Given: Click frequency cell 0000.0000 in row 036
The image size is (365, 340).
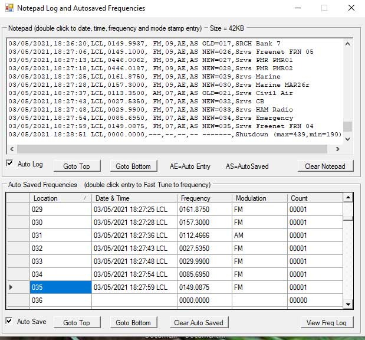Looking at the screenshot, I should (x=205, y=300).
